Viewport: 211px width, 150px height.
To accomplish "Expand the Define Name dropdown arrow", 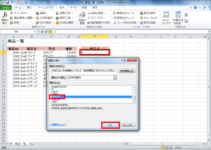I will point(105,13).
